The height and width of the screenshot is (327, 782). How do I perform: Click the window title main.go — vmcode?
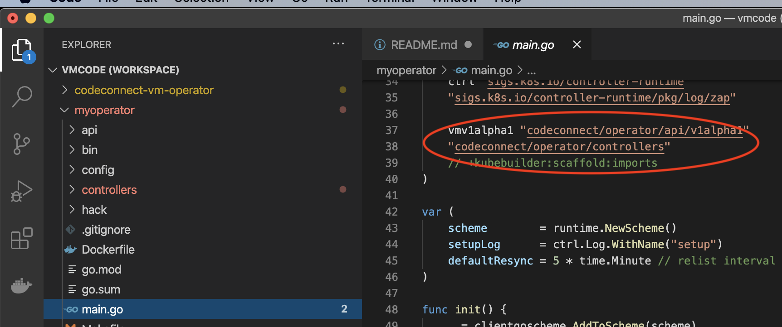pos(730,18)
